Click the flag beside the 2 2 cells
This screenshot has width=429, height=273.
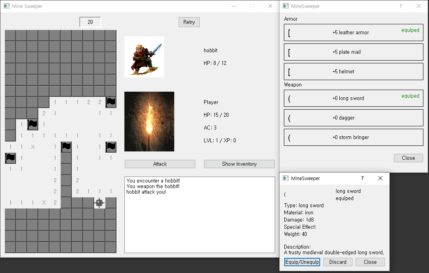point(111,102)
